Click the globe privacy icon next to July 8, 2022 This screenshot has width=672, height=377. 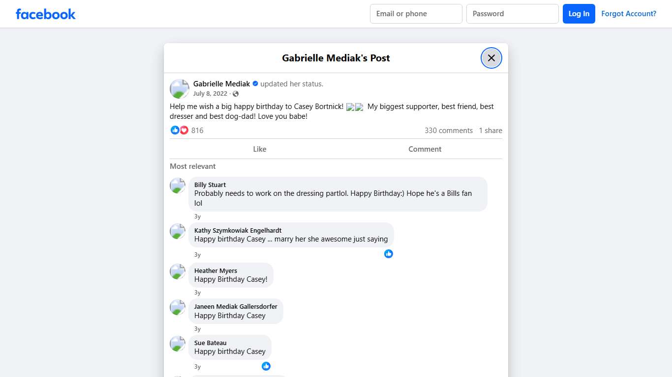tap(235, 93)
